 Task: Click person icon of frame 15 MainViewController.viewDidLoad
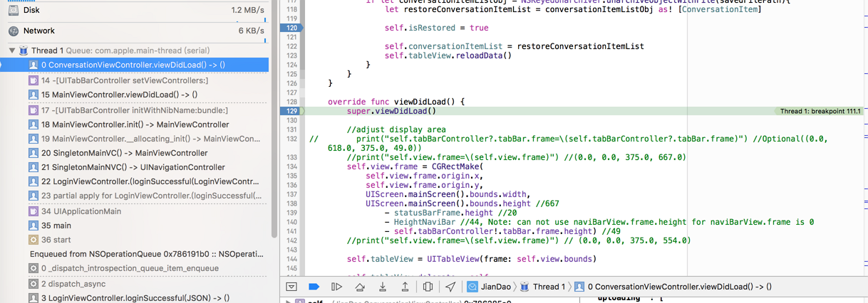pyautogui.click(x=33, y=95)
